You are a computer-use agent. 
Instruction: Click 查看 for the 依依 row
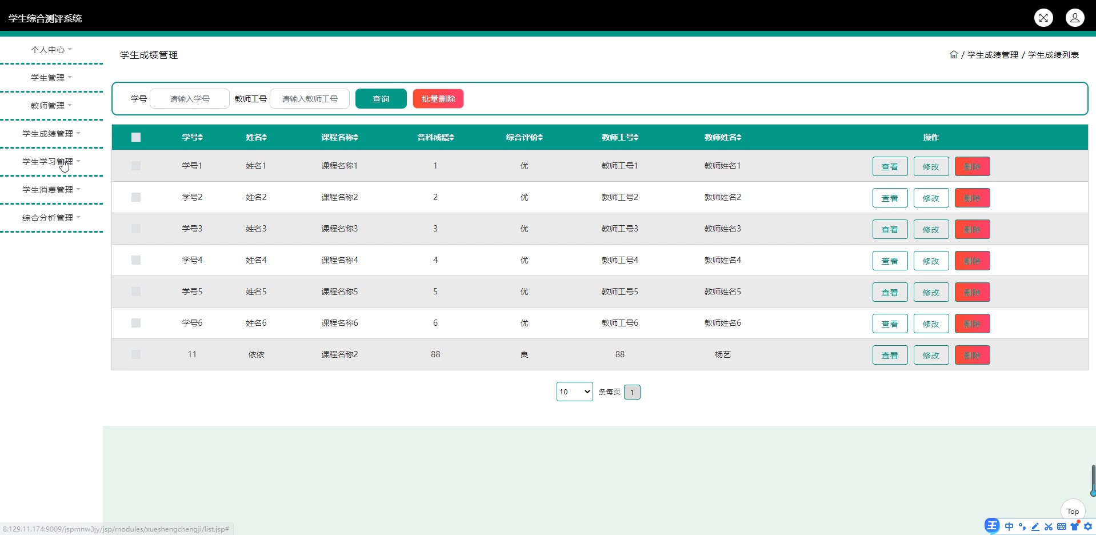point(890,356)
